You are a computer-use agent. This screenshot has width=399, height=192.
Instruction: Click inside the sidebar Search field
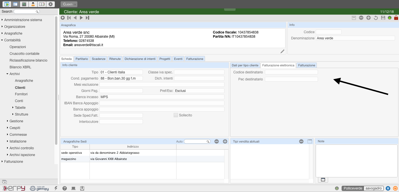(26, 12)
